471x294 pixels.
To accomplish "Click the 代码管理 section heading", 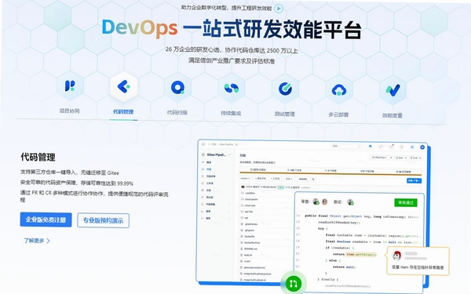I will [x=38, y=157].
